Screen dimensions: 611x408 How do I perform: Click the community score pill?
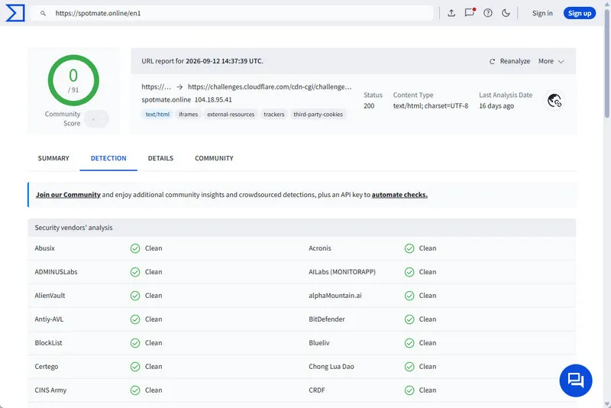(x=97, y=118)
